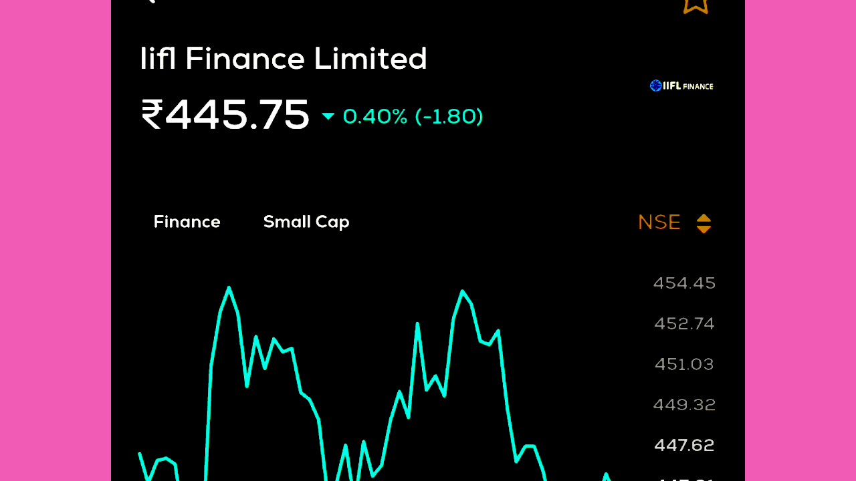This screenshot has width=856, height=481.
Task: Click the 0.40% (-1.80) change text
Action: click(413, 117)
